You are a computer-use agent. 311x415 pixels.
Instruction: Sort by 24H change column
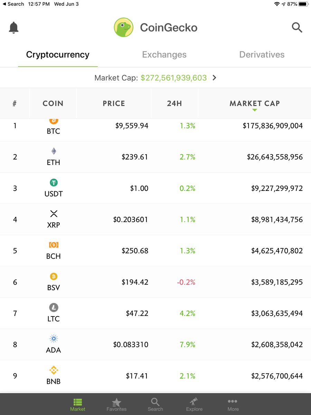tap(175, 103)
